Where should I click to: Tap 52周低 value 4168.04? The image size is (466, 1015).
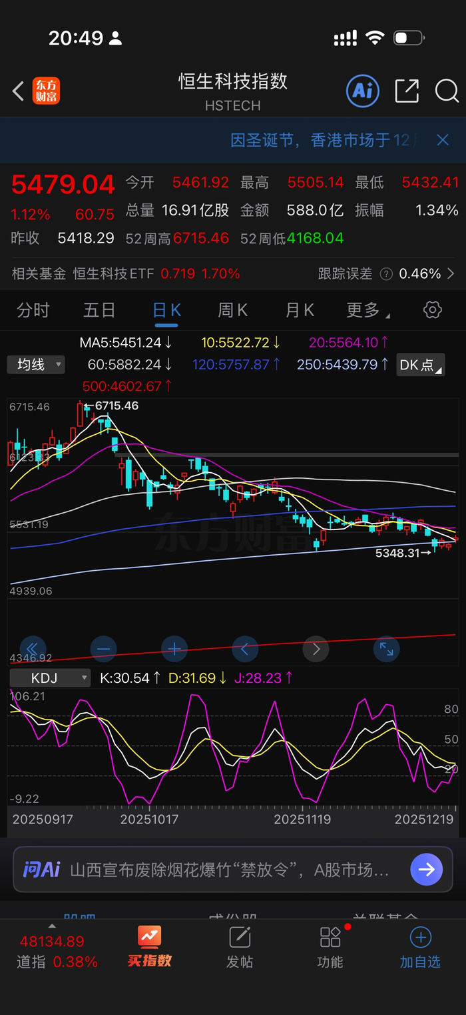click(316, 238)
